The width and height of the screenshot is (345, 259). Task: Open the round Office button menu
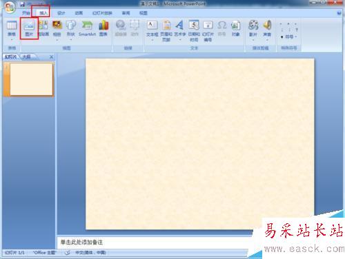[10, 7]
